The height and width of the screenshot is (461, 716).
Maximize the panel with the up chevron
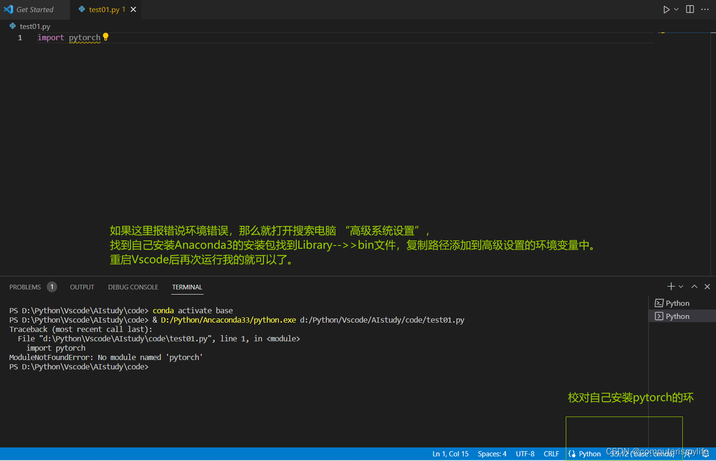click(x=694, y=287)
